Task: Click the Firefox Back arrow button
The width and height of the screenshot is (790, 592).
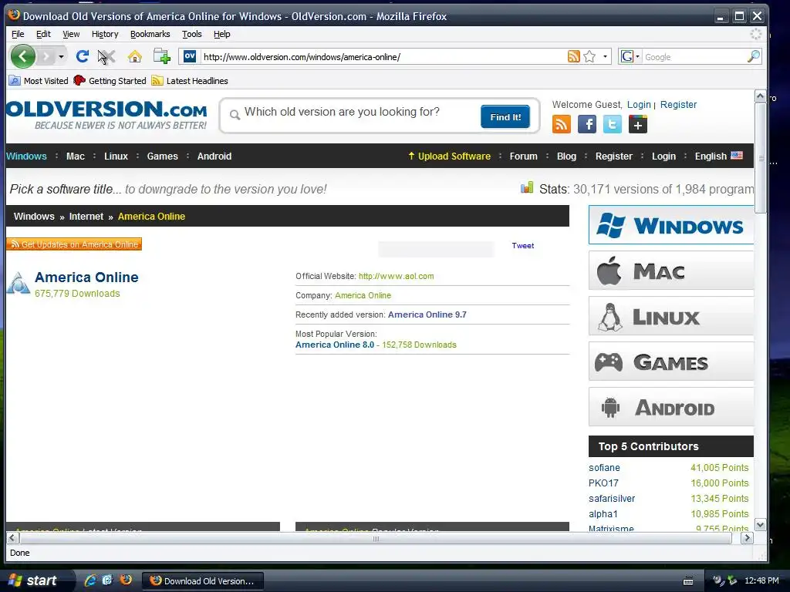Action: tap(23, 56)
